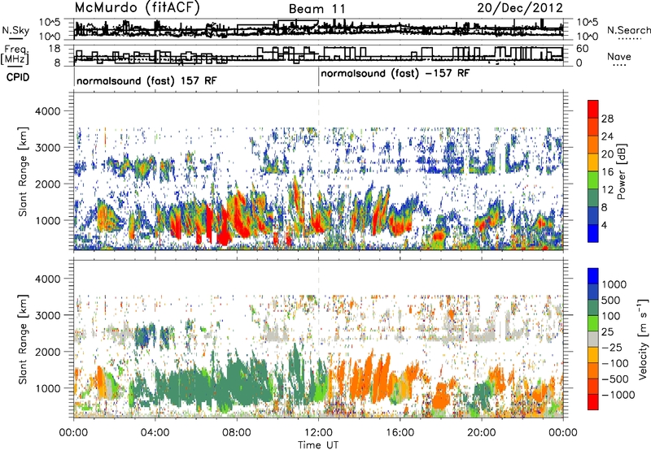
Task: Pick the dark green 8–12 dB Power segment
Action: tap(593, 197)
